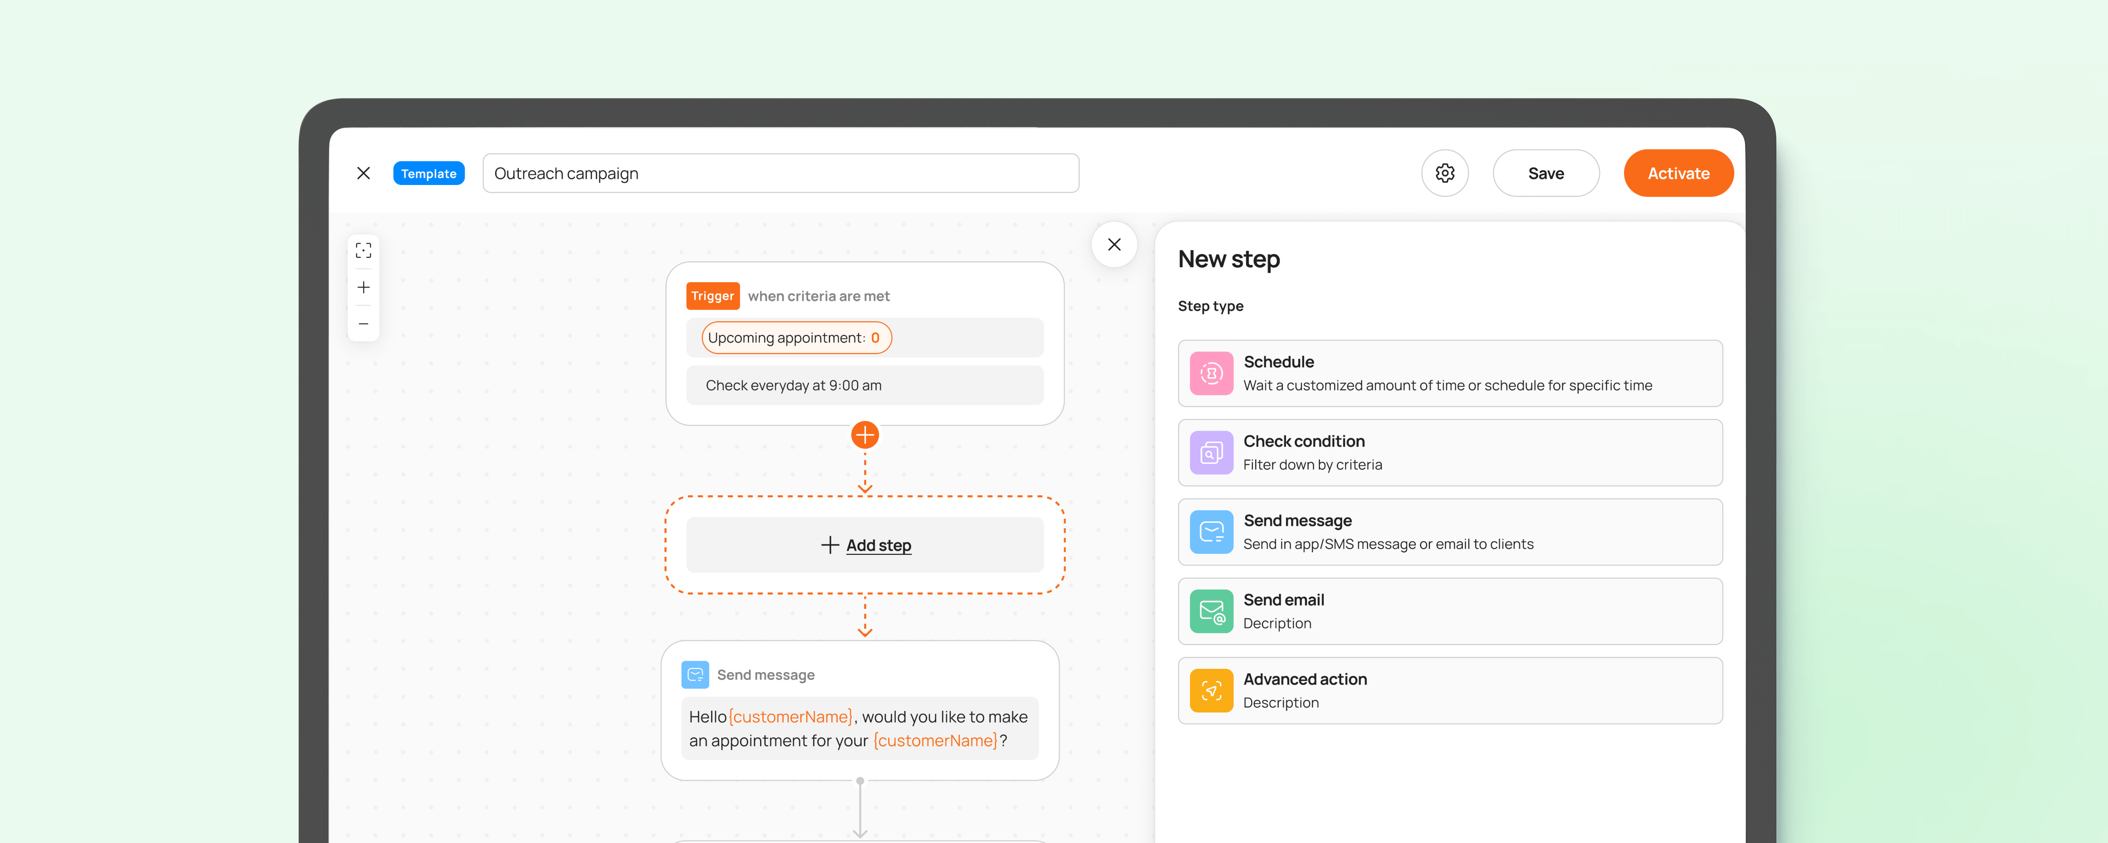Choose the Send message step type
This screenshot has height=843, width=2108.
point(1450,532)
